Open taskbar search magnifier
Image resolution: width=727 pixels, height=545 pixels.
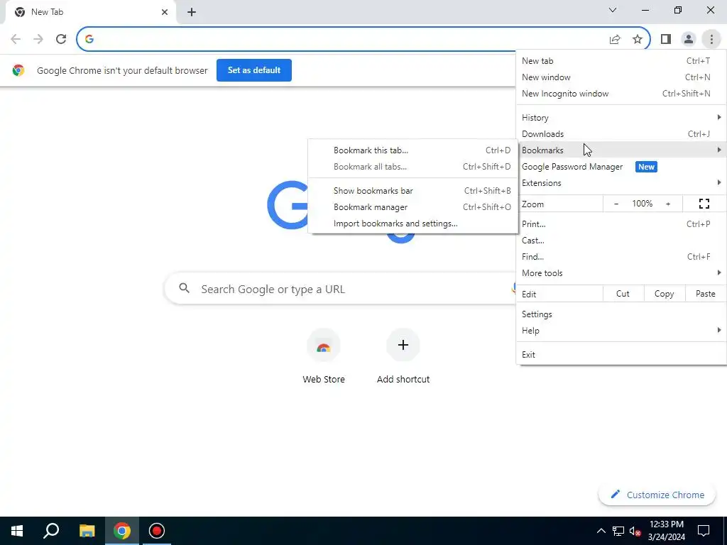[51, 531]
